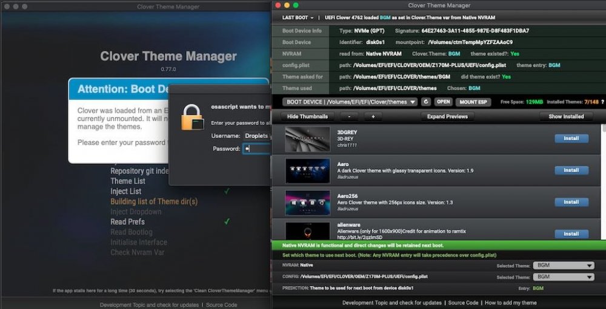Install the Aero256 theme

pyautogui.click(x=571, y=202)
